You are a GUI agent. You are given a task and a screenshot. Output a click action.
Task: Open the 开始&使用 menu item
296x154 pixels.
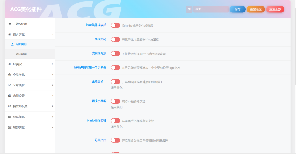pos(30,24)
